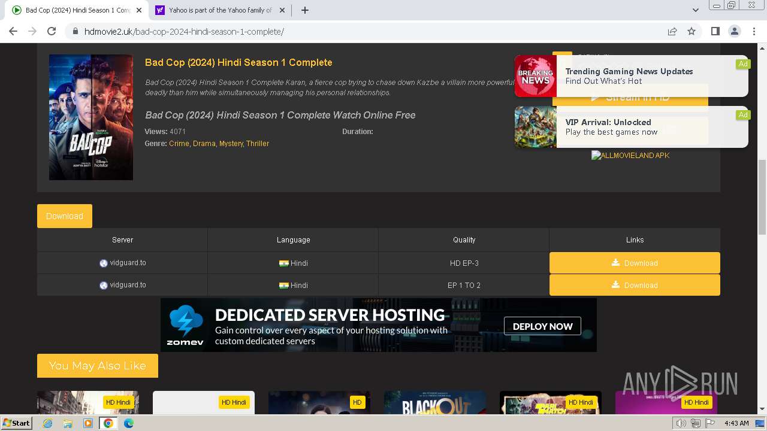Click Hindi flag in EP 1 TO 2 row
Viewport: 767px width, 431px height.
click(x=284, y=286)
